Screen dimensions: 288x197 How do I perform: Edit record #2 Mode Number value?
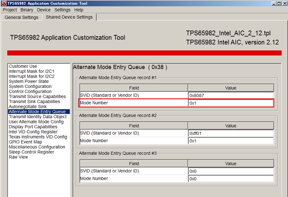click(231, 141)
